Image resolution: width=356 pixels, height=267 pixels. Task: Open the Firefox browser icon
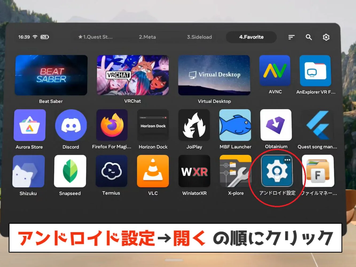click(x=112, y=125)
